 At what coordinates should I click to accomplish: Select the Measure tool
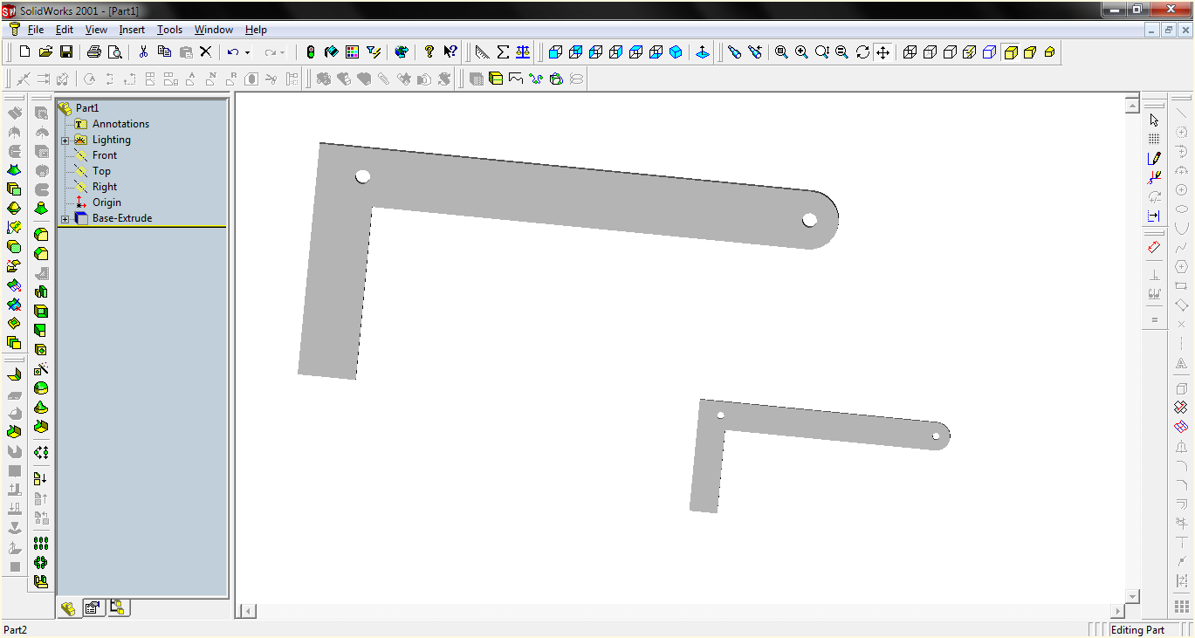(x=483, y=52)
